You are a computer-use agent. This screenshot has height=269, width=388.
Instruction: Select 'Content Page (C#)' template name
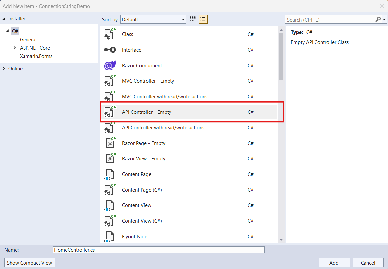pyautogui.click(x=142, y=190)
